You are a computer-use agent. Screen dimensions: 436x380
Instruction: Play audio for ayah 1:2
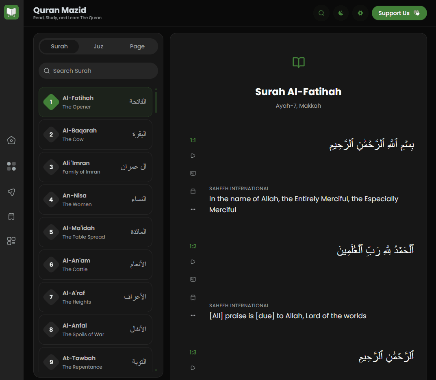[x=193, y=262]
